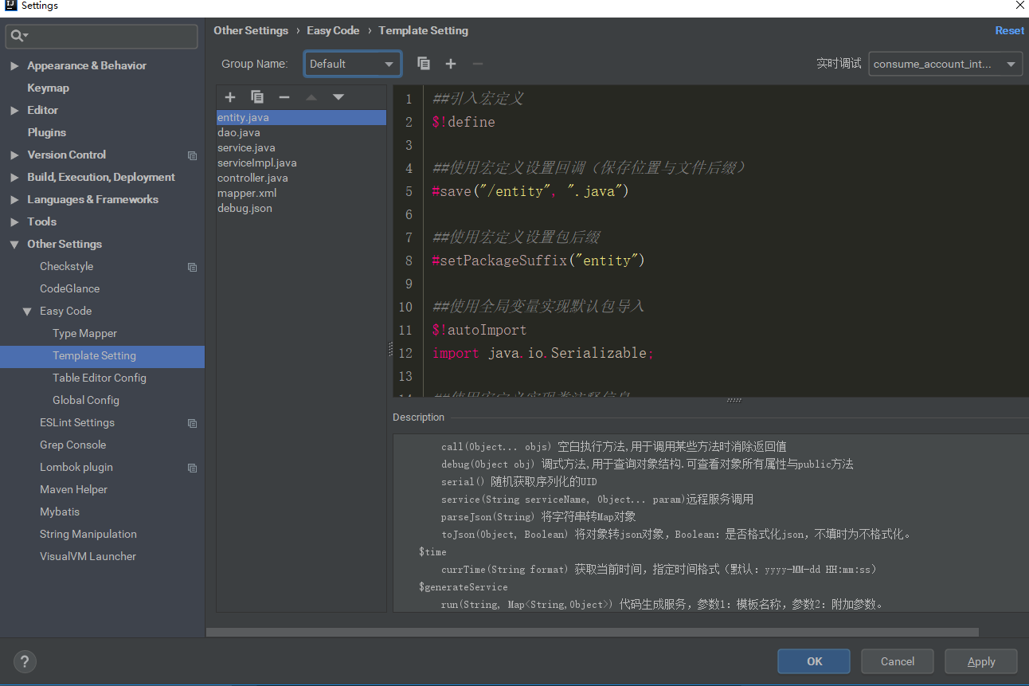Screen dimensions: 1029x686
Task: Duplicate the selected template entity.java
Action: coord(257,97)
